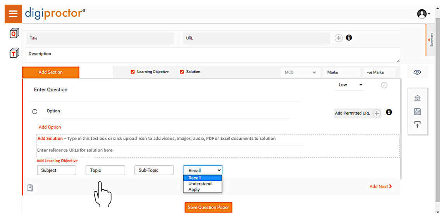The height and width of the screenshot is (220, 446).
Task: Choose Understand from the dropdown list
Action: click(200, 184)
